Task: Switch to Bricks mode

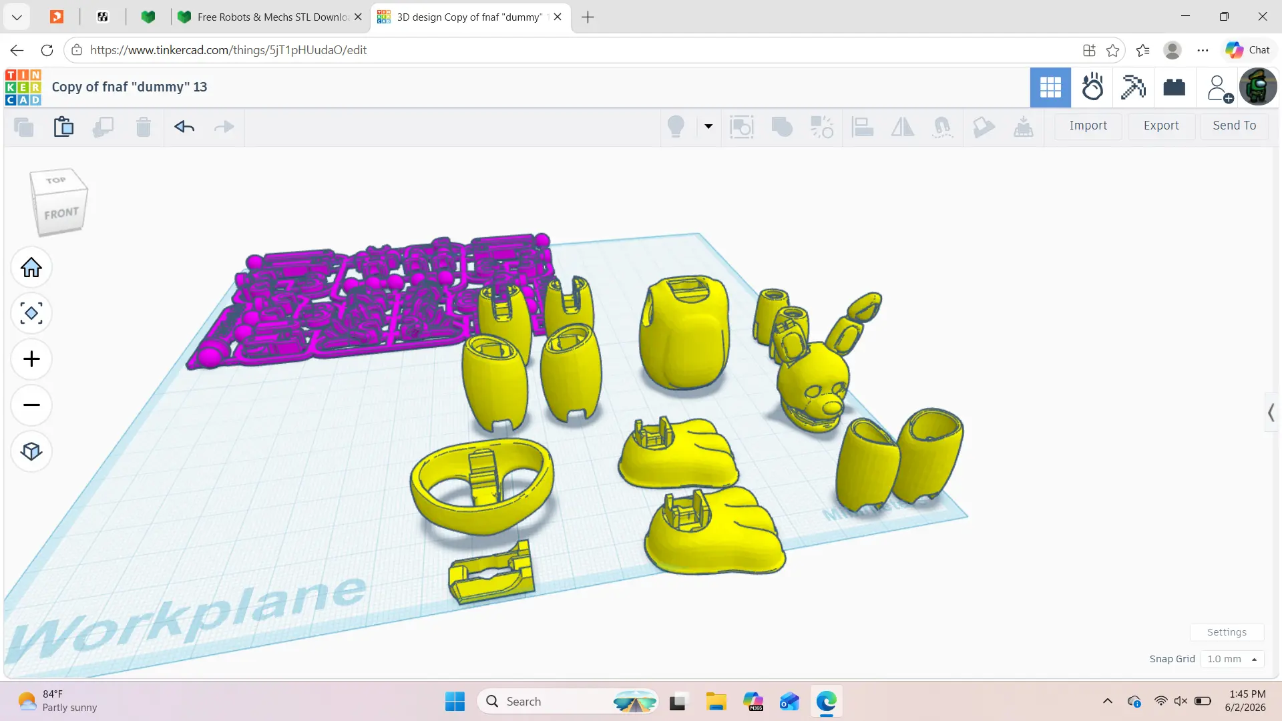Action: coord(1174,87)
